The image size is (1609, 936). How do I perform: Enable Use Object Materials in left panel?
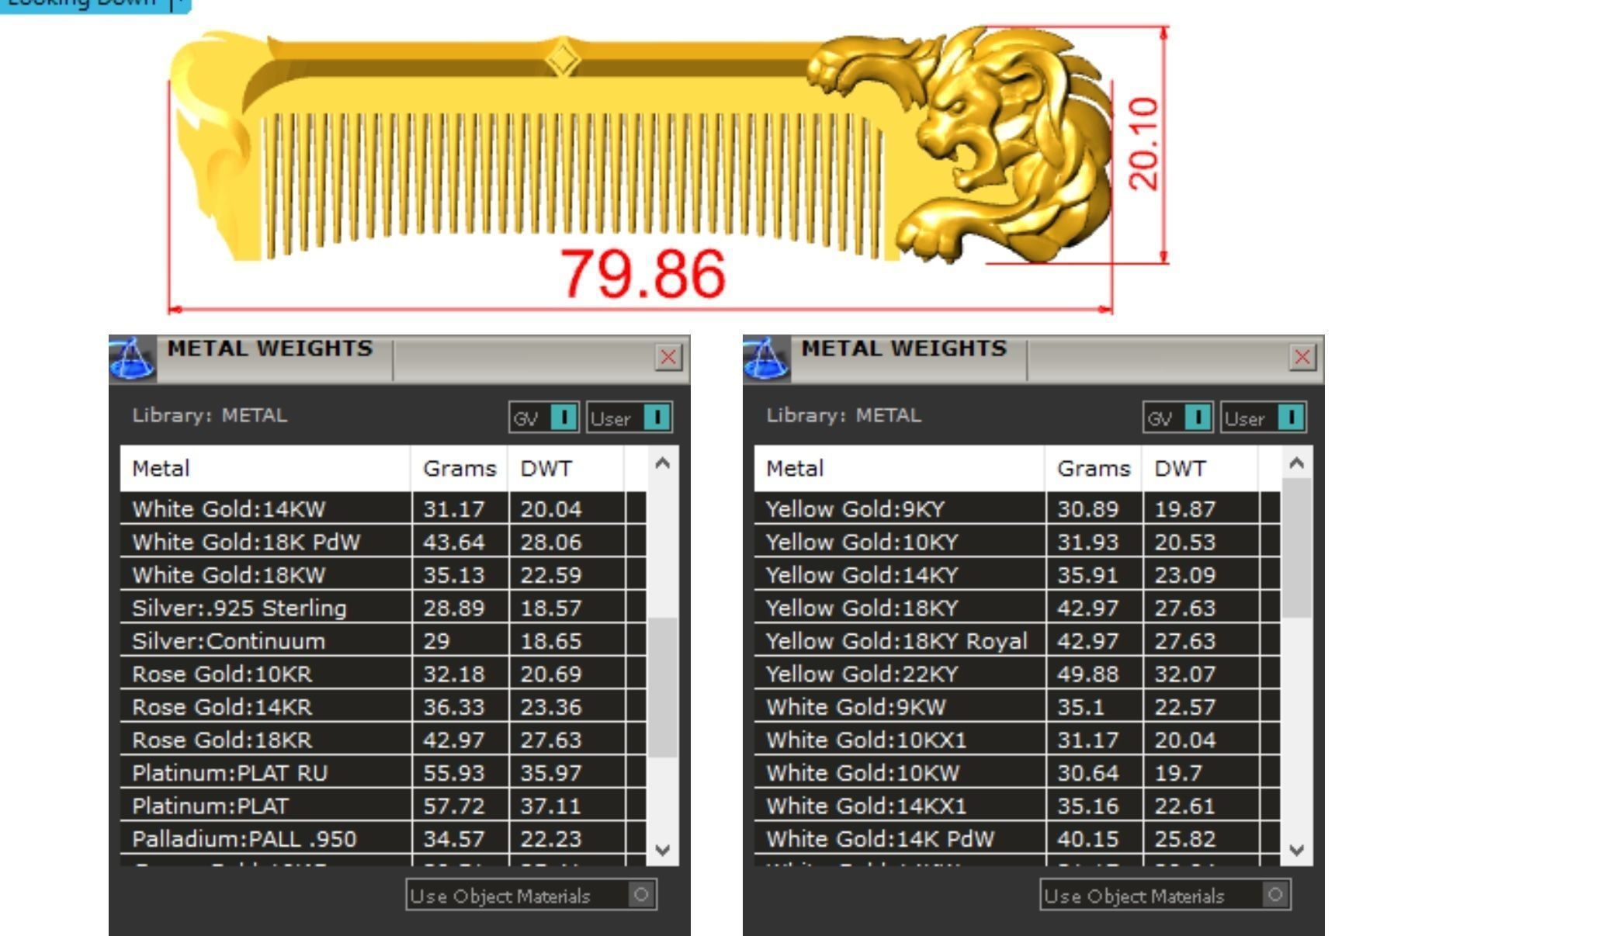532,895
